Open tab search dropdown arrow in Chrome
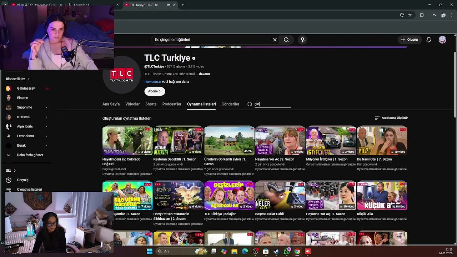Image resolution: width=457 pixels, height=257 pixels. coord(5,5)
